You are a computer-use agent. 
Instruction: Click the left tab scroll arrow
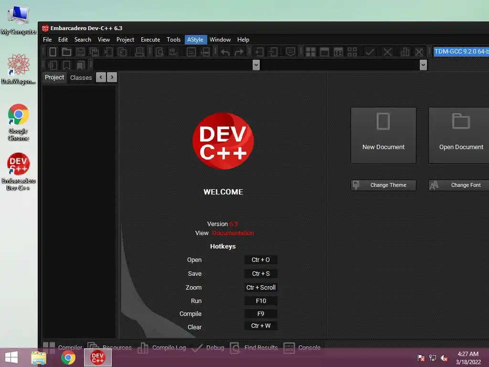pos(101,77)
